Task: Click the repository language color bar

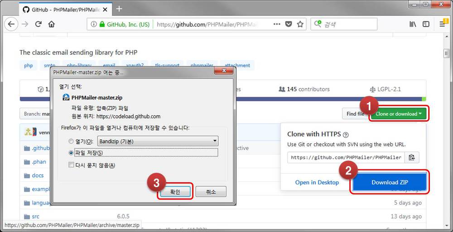Action: 223,99
